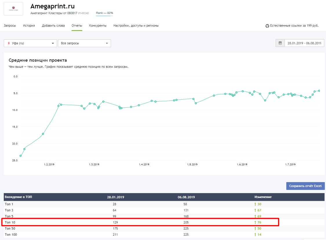
Task: Switch to Добавить слова tab
Action: click(53, 25)
